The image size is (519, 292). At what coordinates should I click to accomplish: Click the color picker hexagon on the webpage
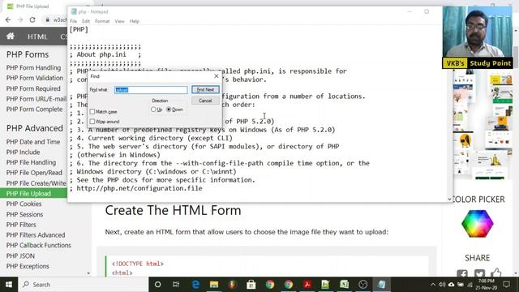478,224
